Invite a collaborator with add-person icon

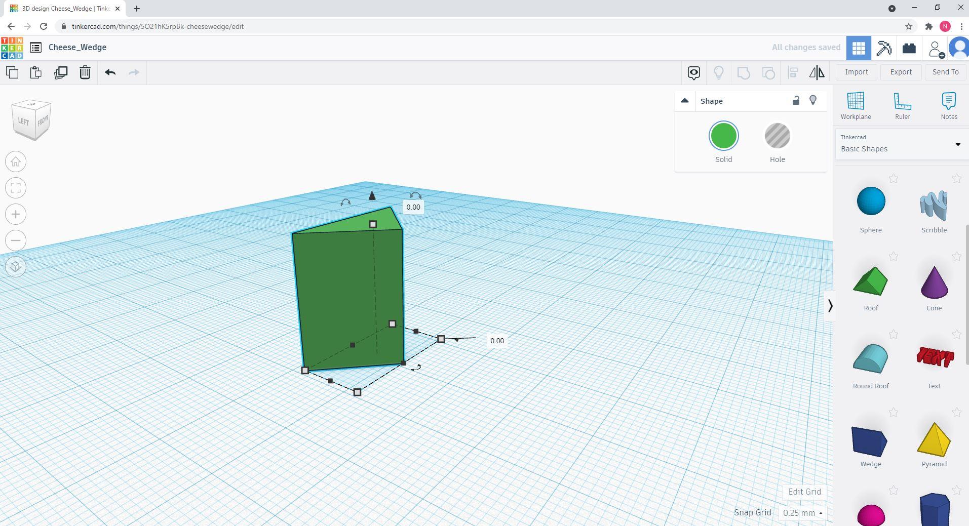coord(936,49)
